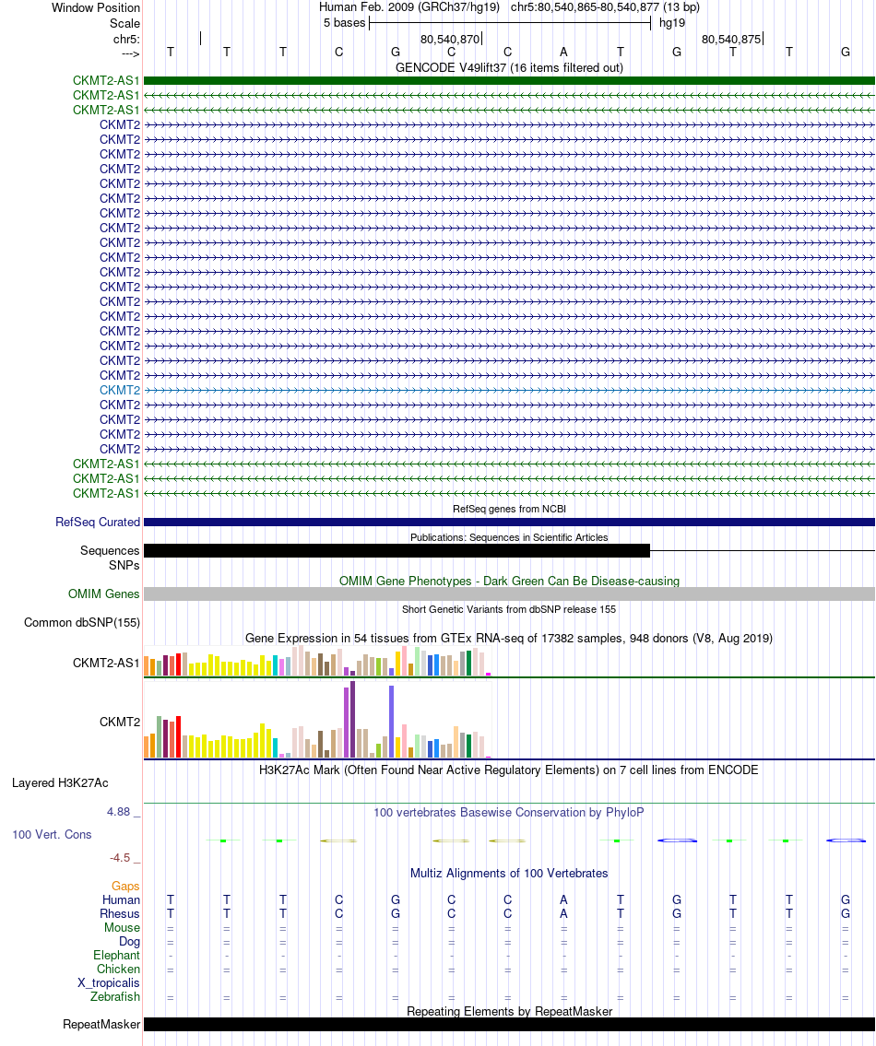Screen dimensions: 876x1046
Task: Click the A base in the Rhesus alignment row
Action: click(x=563, y=914)
